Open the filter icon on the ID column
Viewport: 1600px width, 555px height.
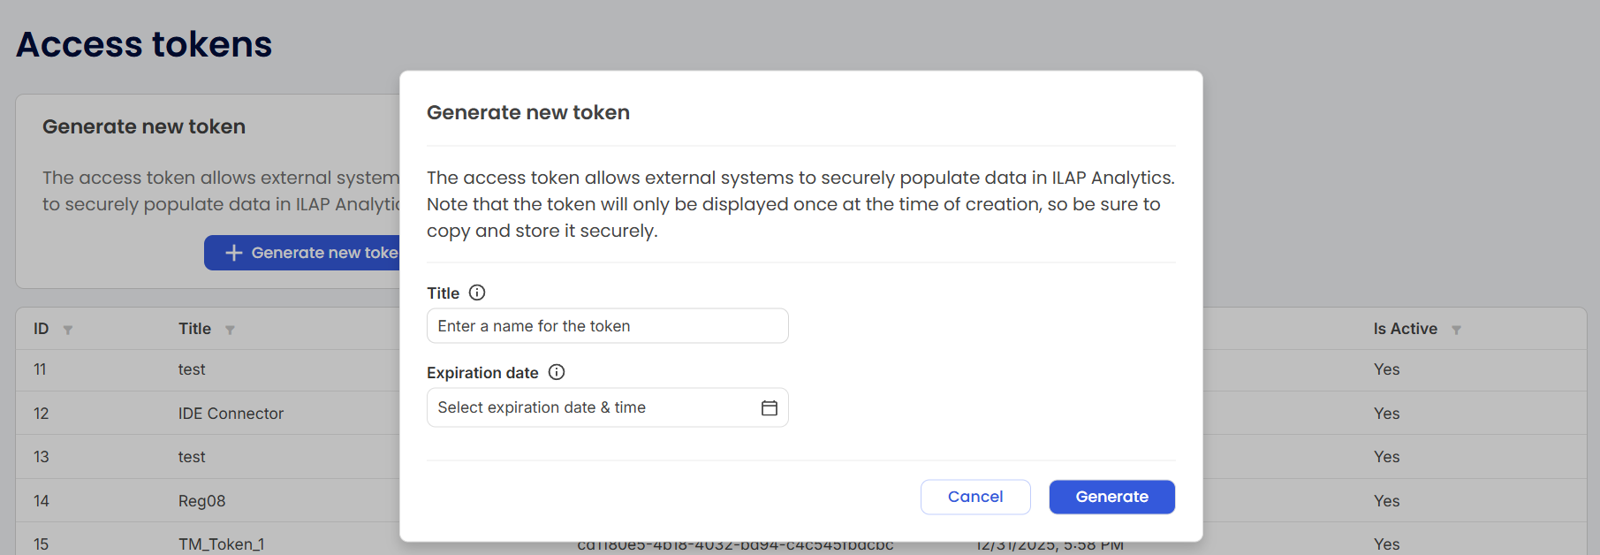(x=67, y=329)
